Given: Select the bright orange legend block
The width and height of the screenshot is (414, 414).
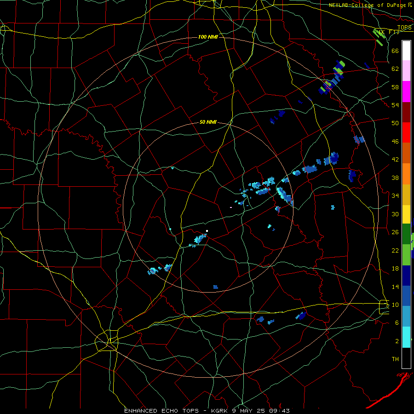Looking at the screenshot, I should pos(406,173).
